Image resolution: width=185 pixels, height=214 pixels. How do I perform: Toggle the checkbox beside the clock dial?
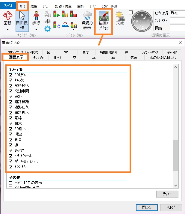(131, 13)
